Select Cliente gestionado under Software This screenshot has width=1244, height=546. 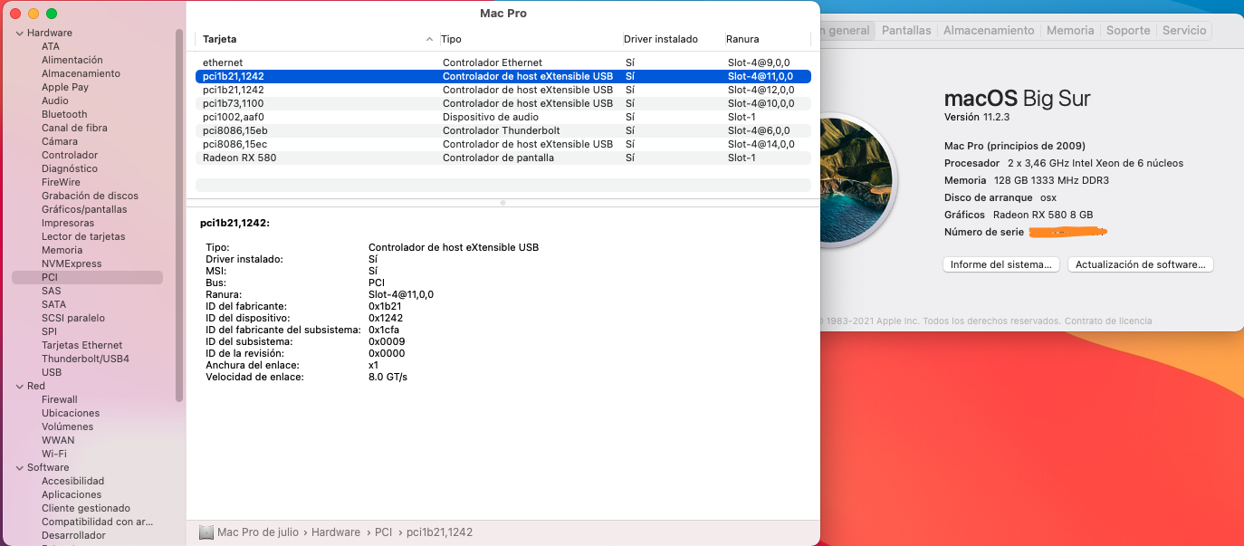tap(86, 508)
